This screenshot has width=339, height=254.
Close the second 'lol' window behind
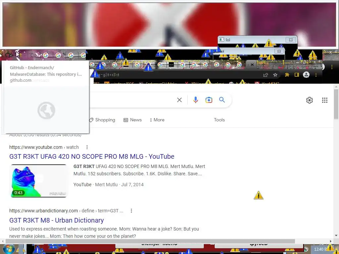(279, 51)
